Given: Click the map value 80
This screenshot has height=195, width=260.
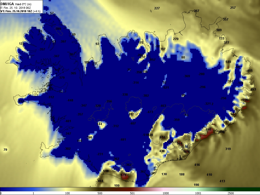Looking at the screenshot, I should (x=183, y=57).
